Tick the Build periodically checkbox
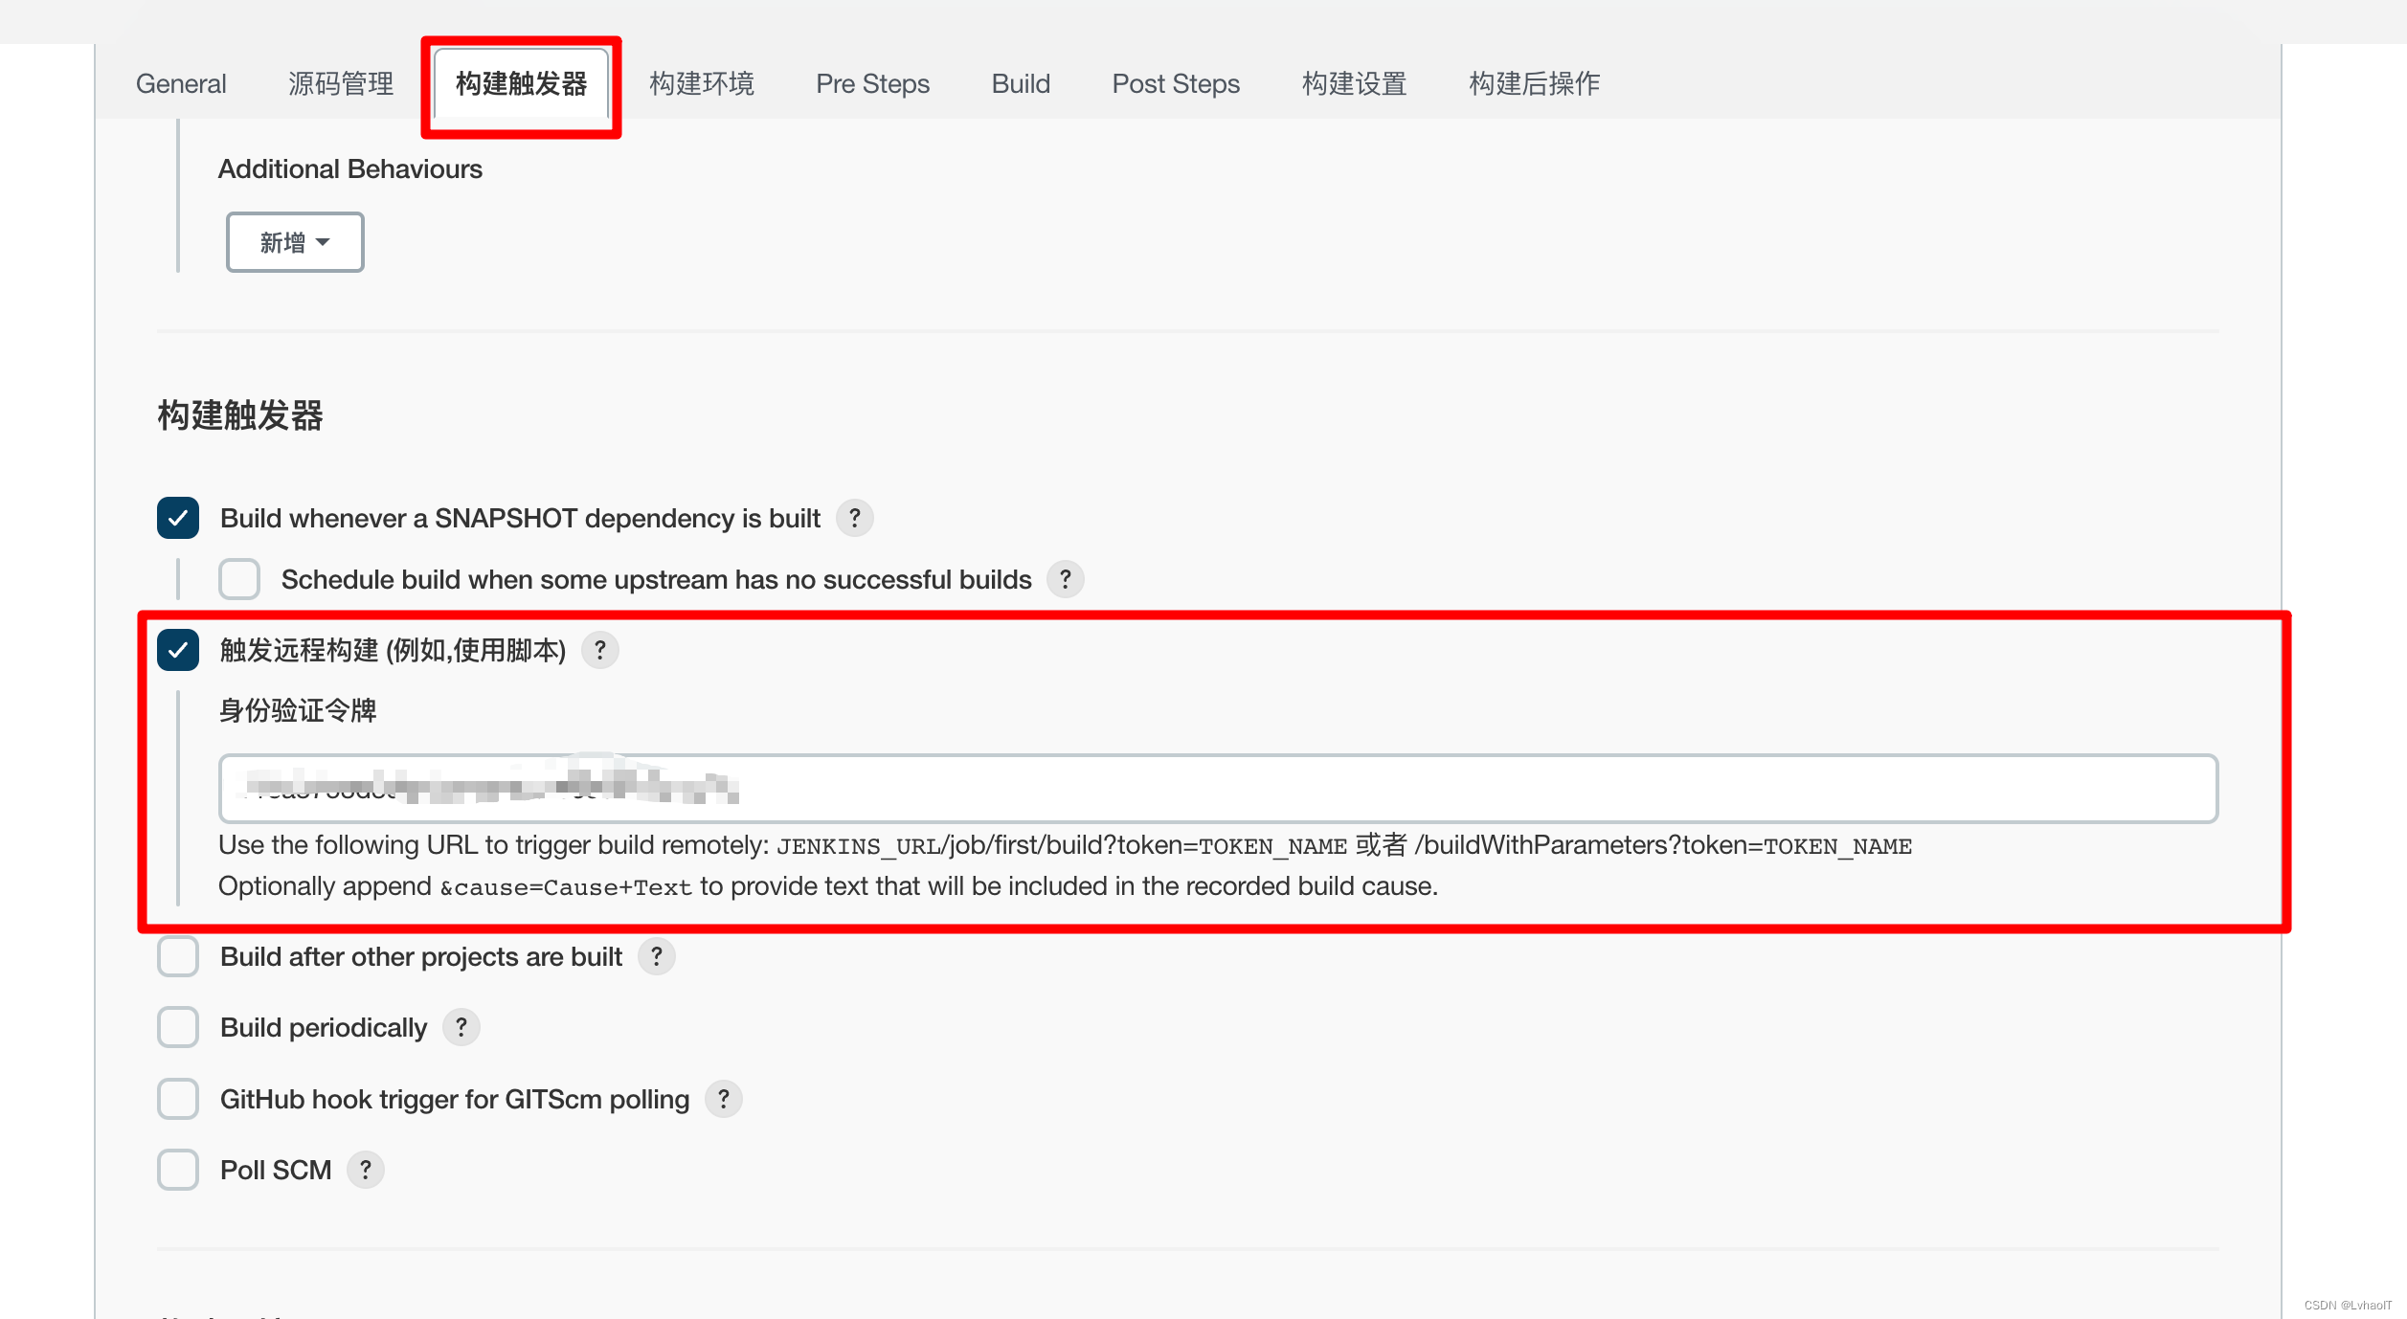Screen dimensions: 2407x1319 (x=178, y=1027)
